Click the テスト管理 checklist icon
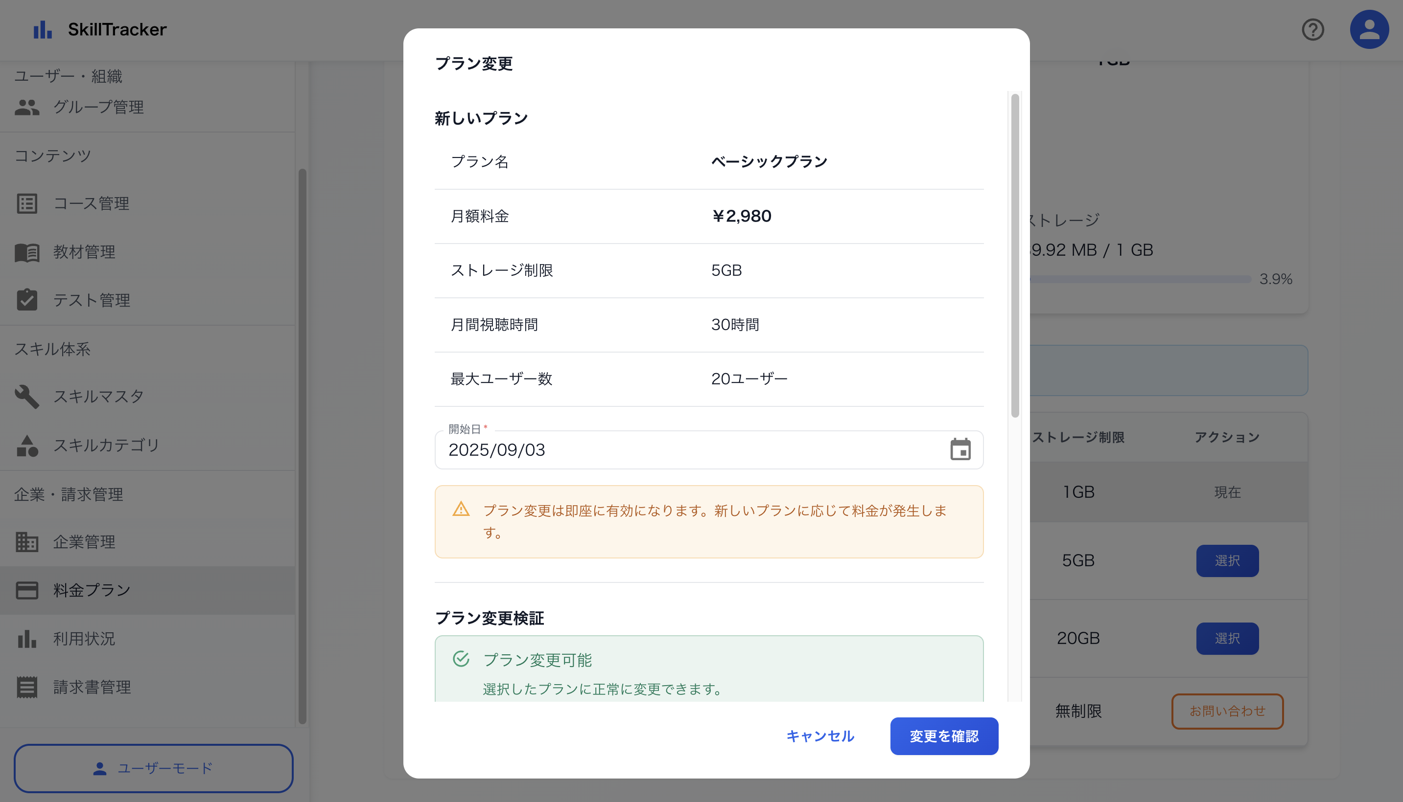Viewport: 1403px width, 802px height. pyautogui.click(x=27, y=300)
